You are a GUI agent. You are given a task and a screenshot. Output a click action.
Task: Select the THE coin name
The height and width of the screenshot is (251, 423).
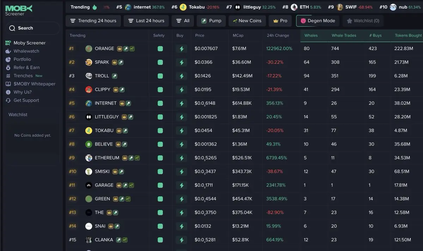click(99, 213)
